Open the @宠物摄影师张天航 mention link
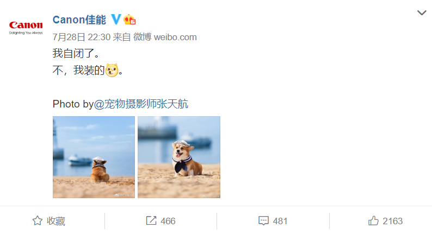Image resolution: width=432 pixels, height=234 pixels. pyautogui.click(x=141, y=104)
